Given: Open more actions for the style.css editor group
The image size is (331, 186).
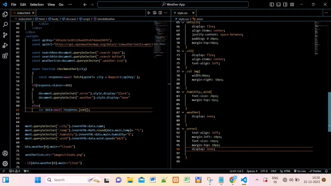Looking at the screenshot, I should pos(326,13).
